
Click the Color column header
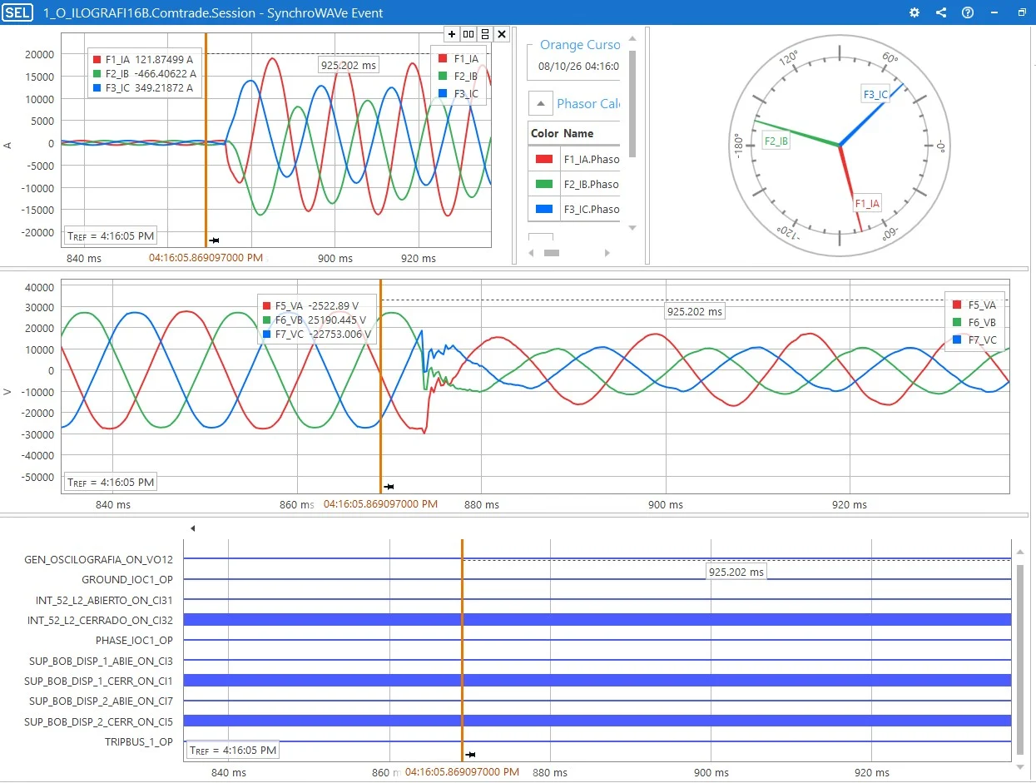pos(544,133)
